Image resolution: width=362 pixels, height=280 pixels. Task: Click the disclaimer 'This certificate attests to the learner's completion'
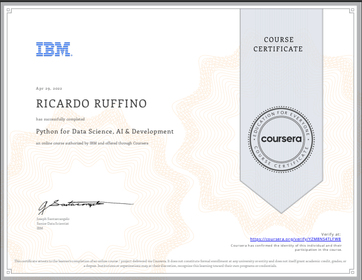pyautogui.click(x=180, y=263)
